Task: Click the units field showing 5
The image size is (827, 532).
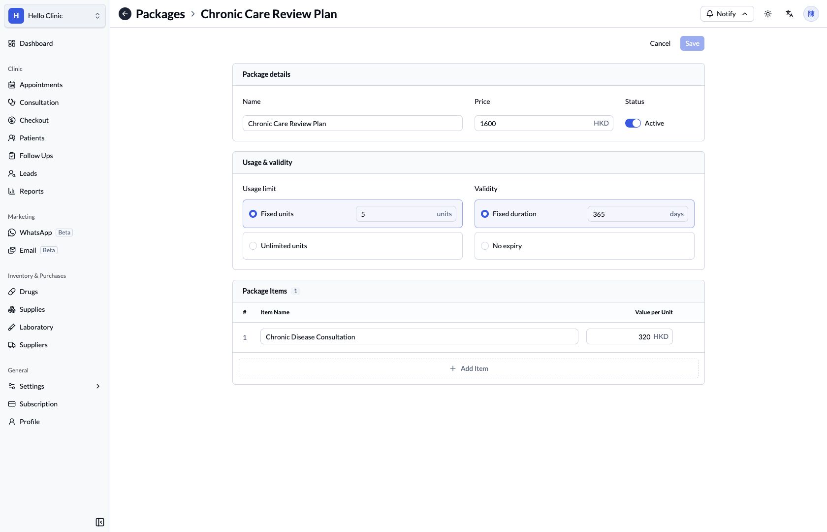Action: [406, 214]
